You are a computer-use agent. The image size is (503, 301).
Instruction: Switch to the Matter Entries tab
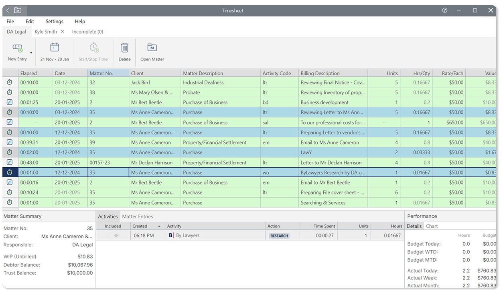137,217
